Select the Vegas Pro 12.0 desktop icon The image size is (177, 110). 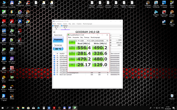pyautogui.click(x=156, y=4)
